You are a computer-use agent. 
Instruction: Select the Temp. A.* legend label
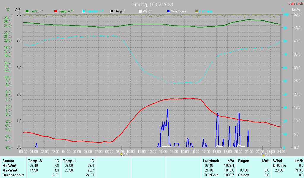click(x=65, y=12)
